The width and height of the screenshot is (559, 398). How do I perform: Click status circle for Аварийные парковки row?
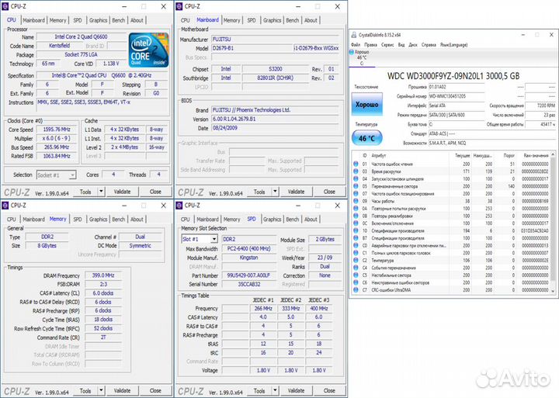356,245
